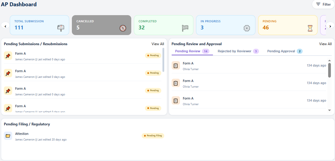Image resolution: width=335 pixels, height=161 pixels.
Task: Switch to the Rejected by Reviewer tab
Action: [x=238, y=51]
